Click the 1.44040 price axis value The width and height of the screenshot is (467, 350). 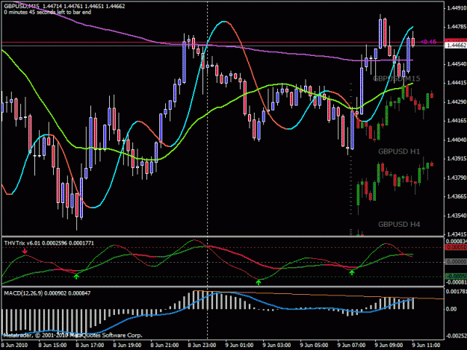457,140
